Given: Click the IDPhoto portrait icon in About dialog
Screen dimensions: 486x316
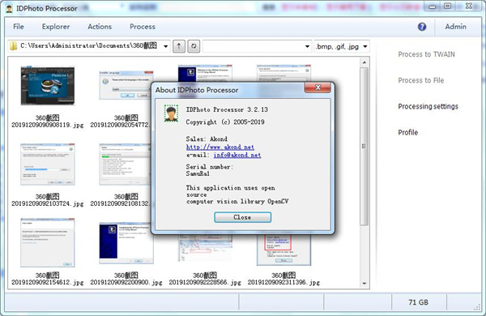Looking at the screenshot, I should (171, 113).
